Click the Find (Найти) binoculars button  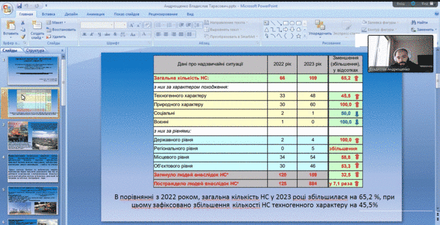[418, 22]
